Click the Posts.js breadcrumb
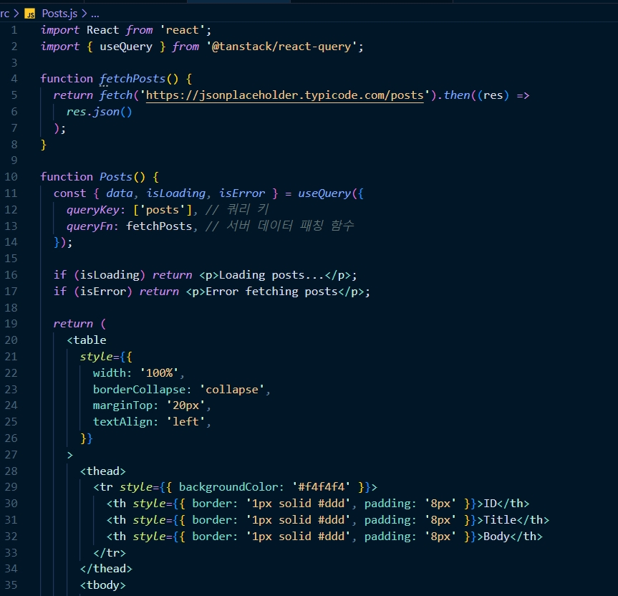Screen dimensions: 618x596 59,14
